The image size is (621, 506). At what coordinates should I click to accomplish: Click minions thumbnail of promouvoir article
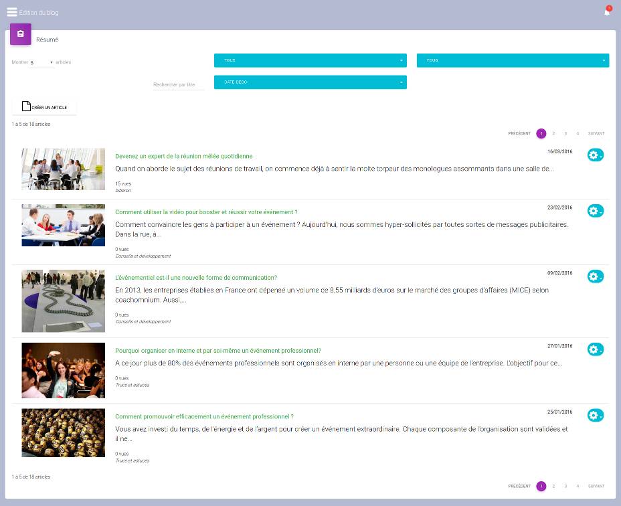pos(64,432)
